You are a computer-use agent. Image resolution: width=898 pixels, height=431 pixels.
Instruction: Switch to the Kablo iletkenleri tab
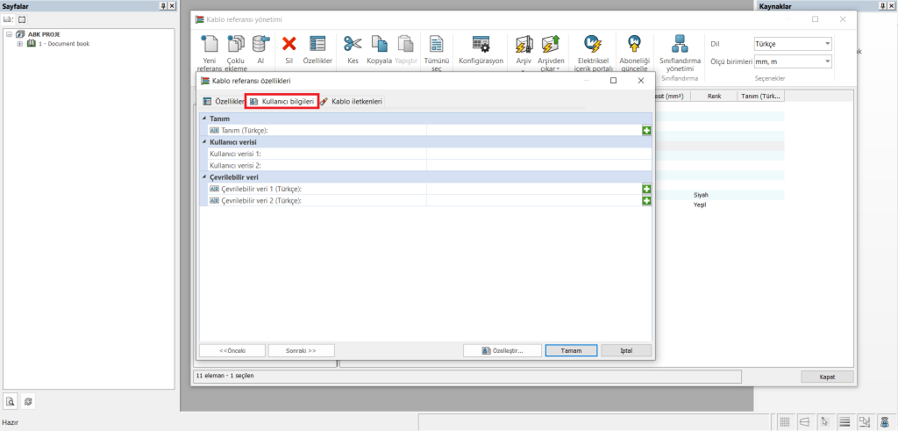(351, 102)
